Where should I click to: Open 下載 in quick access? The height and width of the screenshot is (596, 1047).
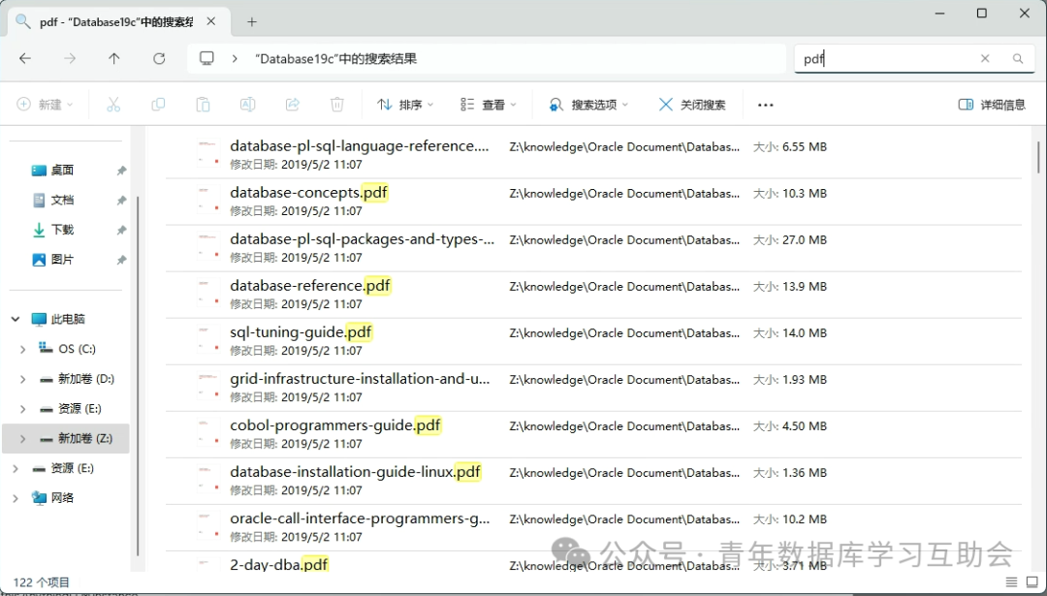click(62, 230)
